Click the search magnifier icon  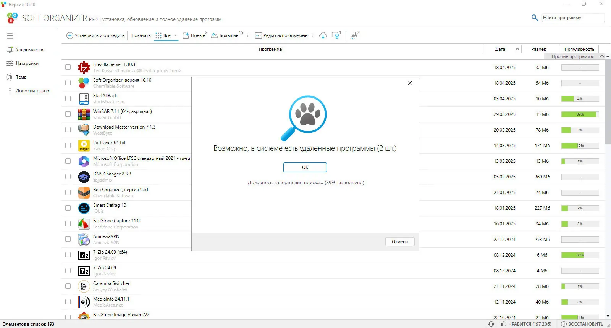point(535,18)
